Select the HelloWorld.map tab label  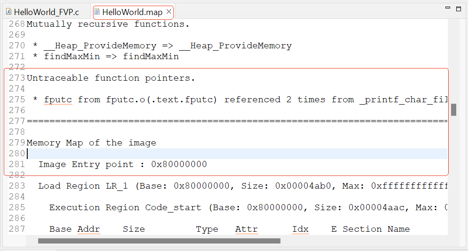(132, 12)
